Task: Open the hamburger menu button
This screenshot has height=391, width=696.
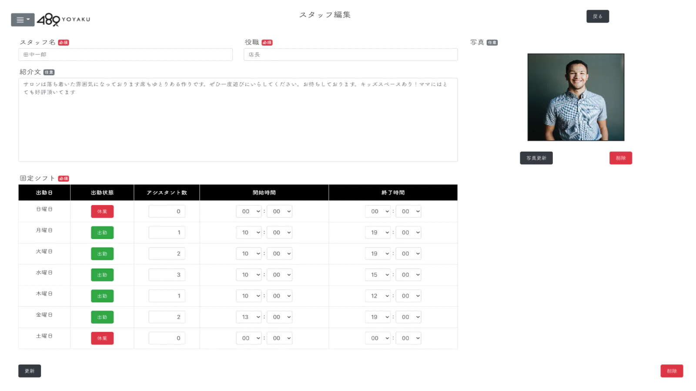Action: (23, 20)
